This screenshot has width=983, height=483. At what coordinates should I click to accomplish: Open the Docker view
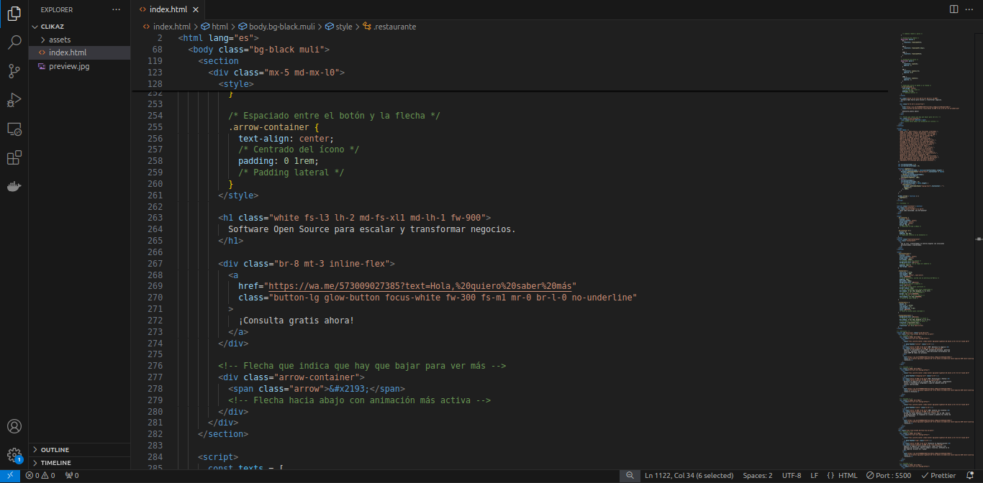pyautogui.click(x=14, y=186)
